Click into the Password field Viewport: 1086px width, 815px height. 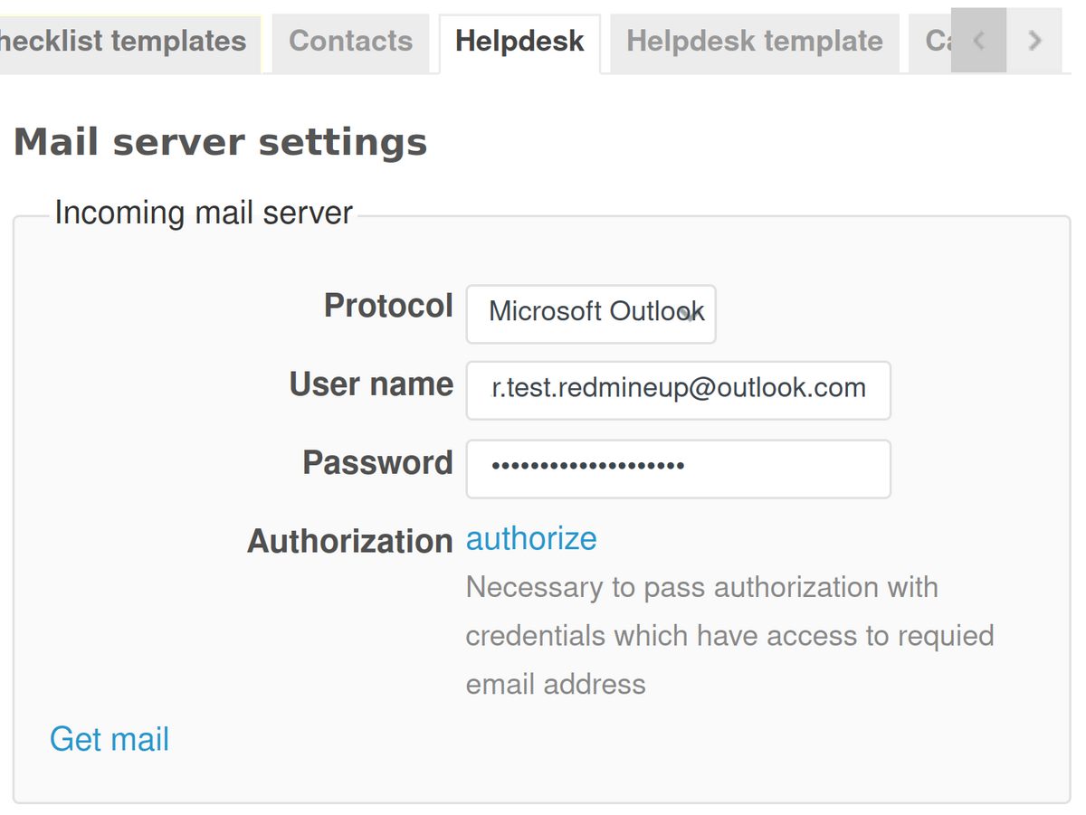pos(678,468)
